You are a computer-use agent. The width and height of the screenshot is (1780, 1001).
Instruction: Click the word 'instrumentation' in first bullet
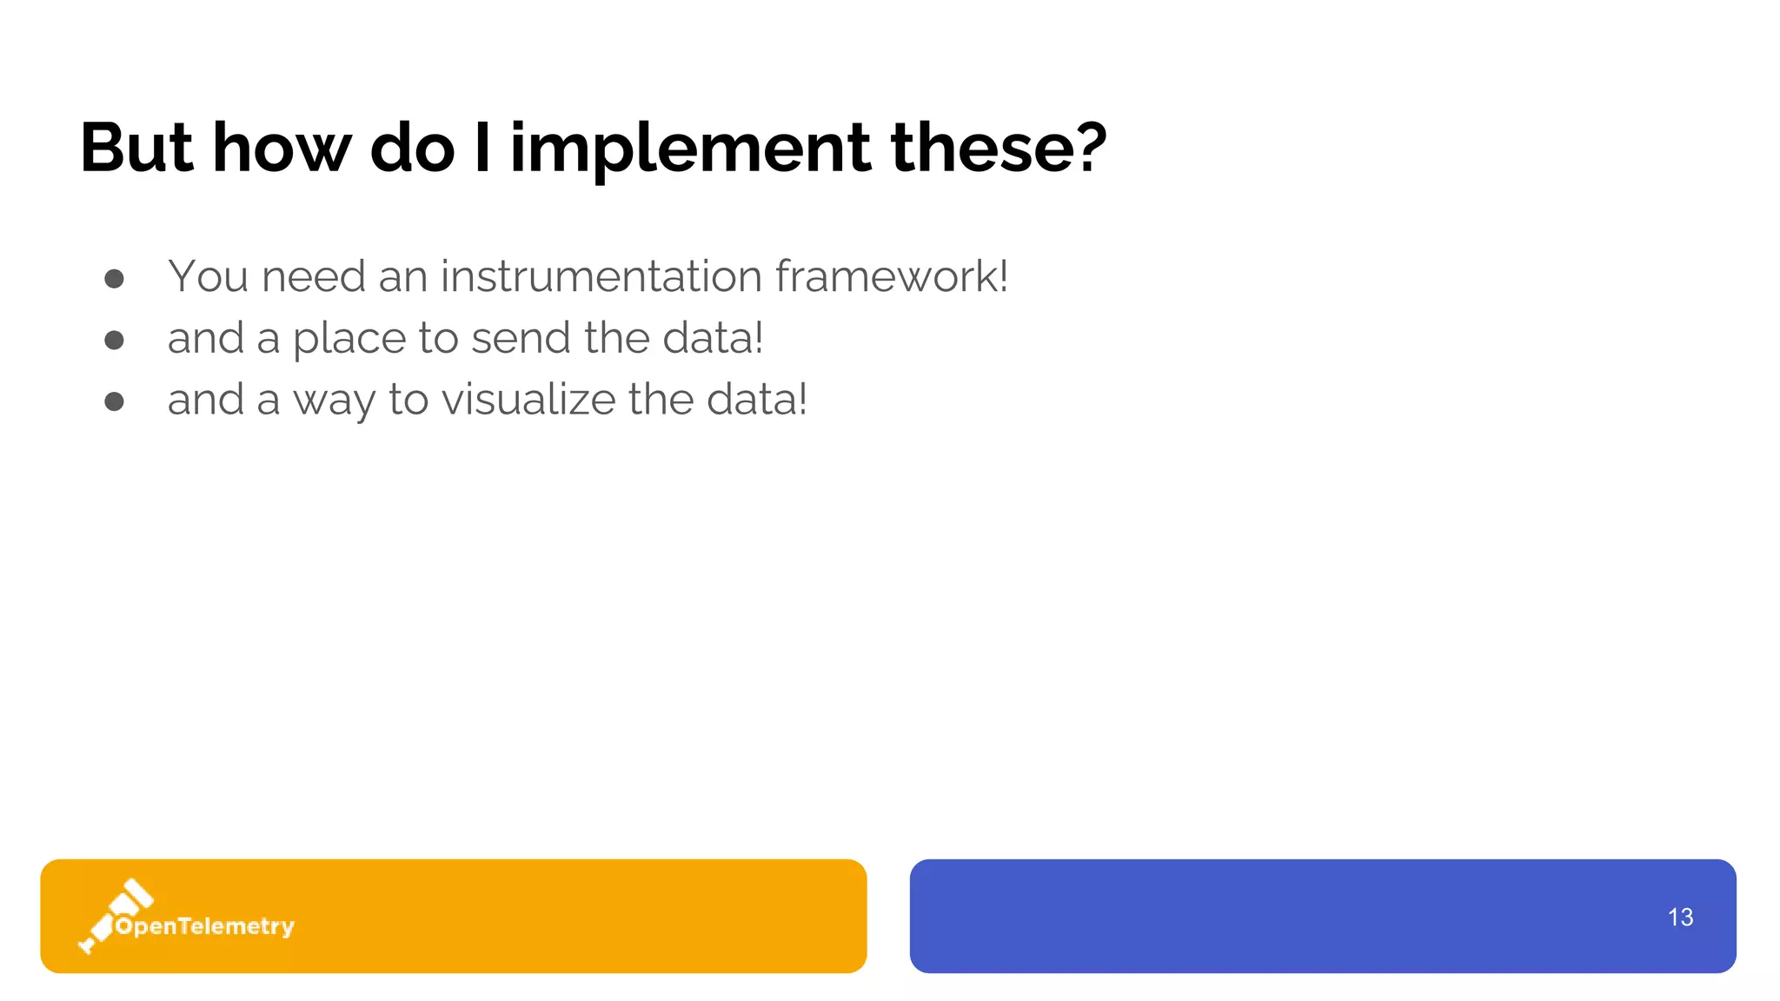point(601,276)
